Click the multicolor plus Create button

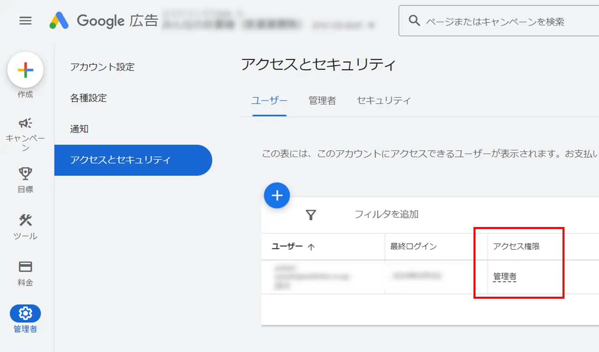coord(25,70)
